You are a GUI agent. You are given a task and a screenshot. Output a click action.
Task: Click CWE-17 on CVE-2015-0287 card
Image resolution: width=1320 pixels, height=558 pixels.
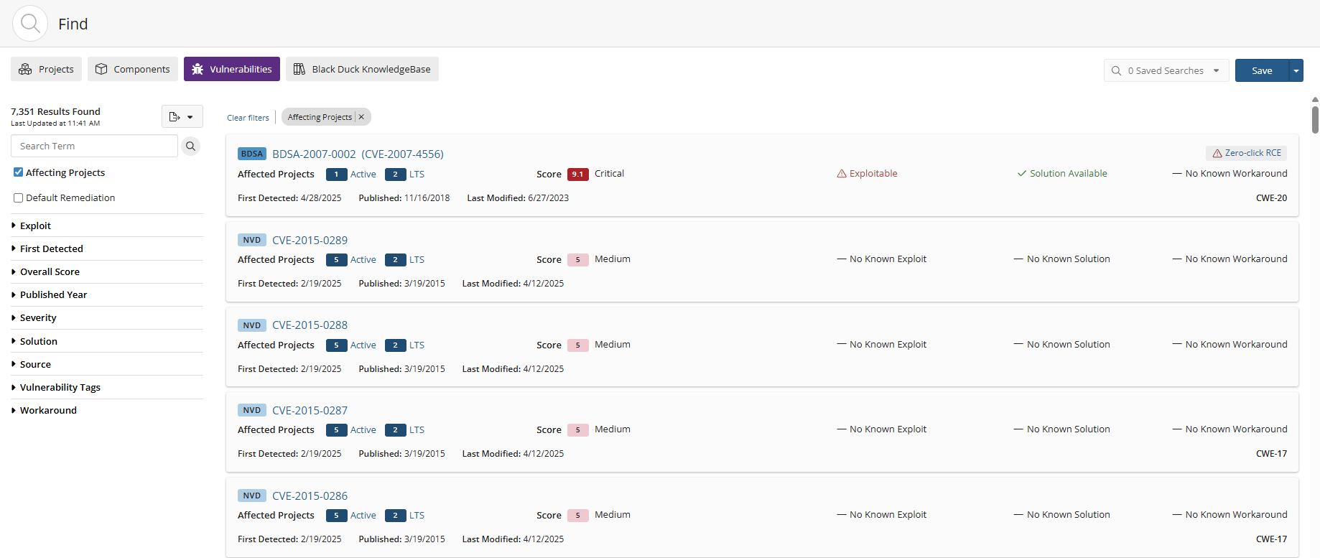pos(1271,454)
